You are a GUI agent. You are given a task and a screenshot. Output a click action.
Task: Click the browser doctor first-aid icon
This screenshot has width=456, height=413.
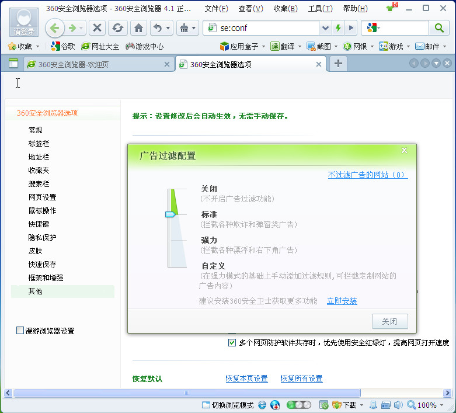coord(275,405)
